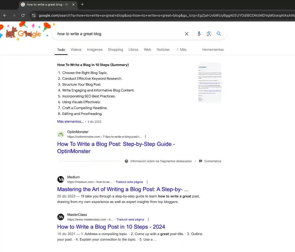Click the Comentarios link text
295x252 pixels.
pyautogui.click(x=213, y=161)
